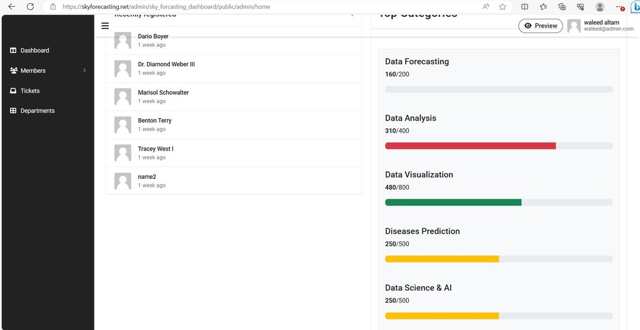Image resolution: width=640 pixels, height=330 pixels.
Task: Open the Bing sidebar icon
Action: click(x=635, y=7)
